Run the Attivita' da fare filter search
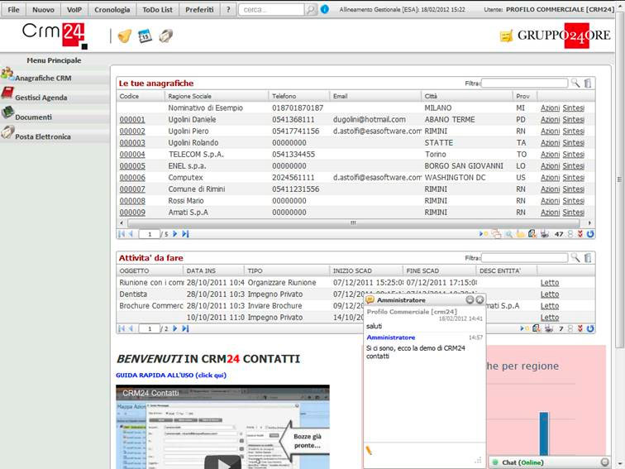Image resolution: width=625 pixels, height=469 pixels. (575, 257)
